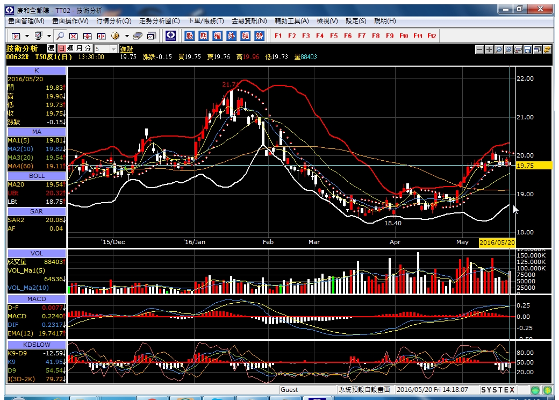The height and width of the screenshot is (400, 559).
Task: Click the F1 shortcut button
Action: click(x=278, y=35)
